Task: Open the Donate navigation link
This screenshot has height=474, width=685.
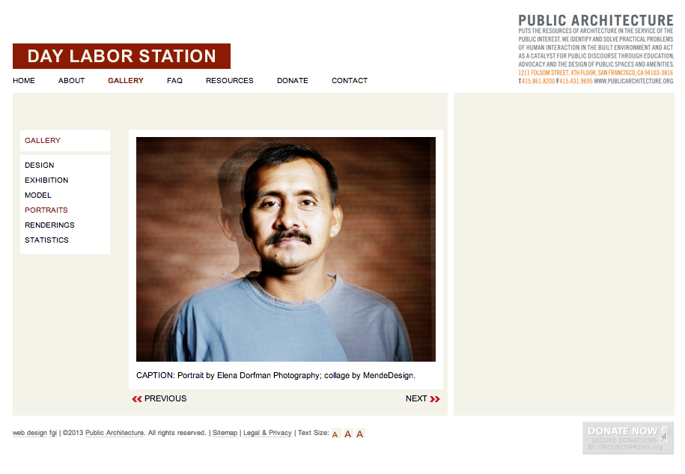Action: pos(292,80)
